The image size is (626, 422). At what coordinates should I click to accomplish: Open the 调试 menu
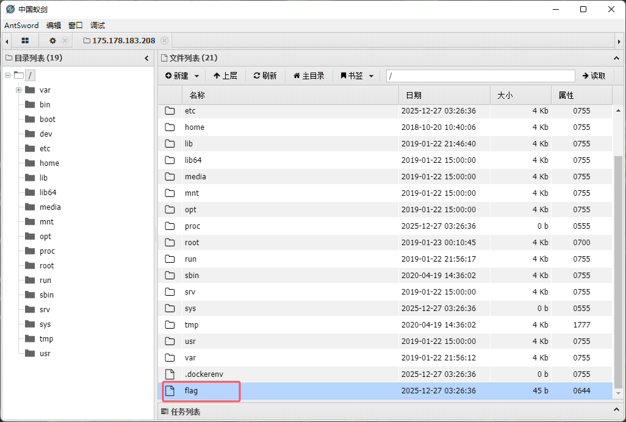click(98, 25)
